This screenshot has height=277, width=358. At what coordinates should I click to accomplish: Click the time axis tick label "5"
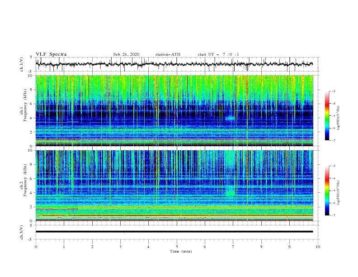point(177,247)
